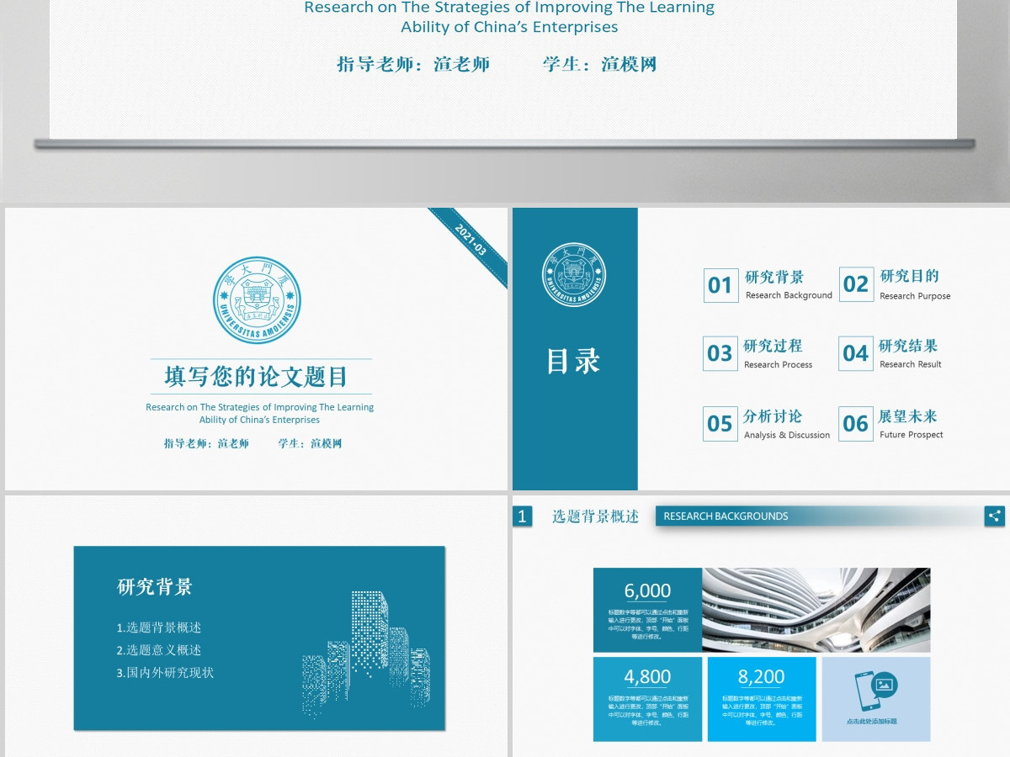
Task: Click the 展望未来 entry
Action: coord(908,416)
